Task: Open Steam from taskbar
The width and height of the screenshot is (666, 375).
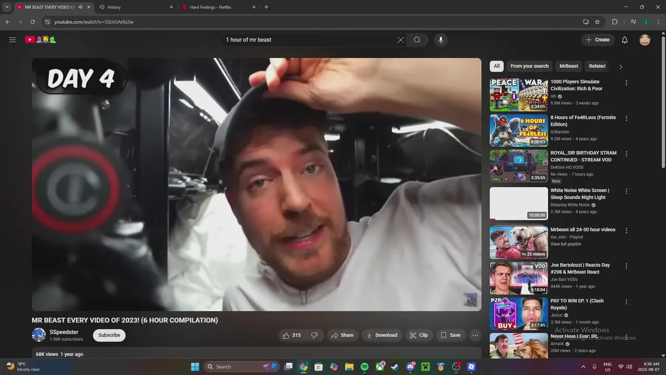Action: click(x=395, y=367)
